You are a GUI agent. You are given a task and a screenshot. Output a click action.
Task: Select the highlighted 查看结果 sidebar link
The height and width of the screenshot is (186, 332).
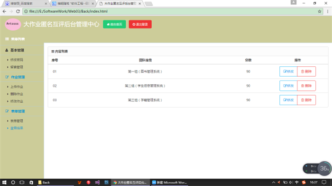pos(17,128)
